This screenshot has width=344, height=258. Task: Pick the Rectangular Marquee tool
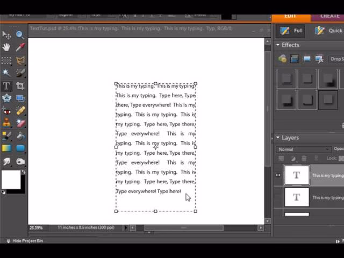click(x=6, y=60)
